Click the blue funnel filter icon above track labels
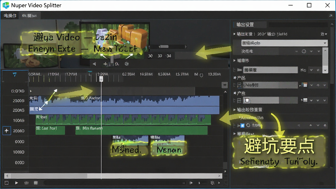 (14, 74)
